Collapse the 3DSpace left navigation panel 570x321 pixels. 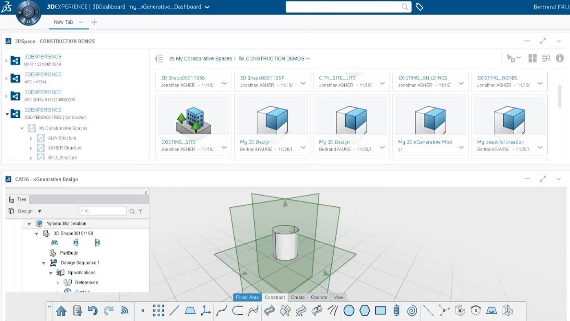tap(159, 58)
